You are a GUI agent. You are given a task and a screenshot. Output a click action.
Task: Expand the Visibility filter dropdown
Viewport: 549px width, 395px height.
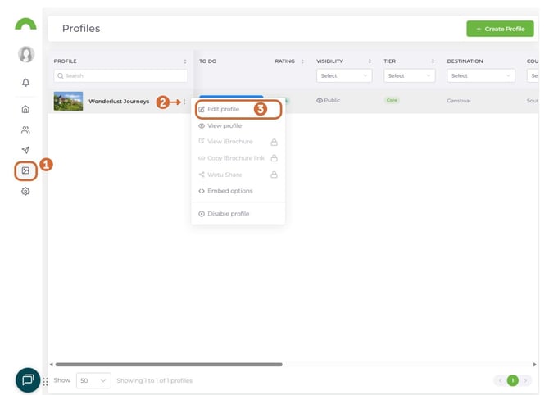tap(343, 75)
